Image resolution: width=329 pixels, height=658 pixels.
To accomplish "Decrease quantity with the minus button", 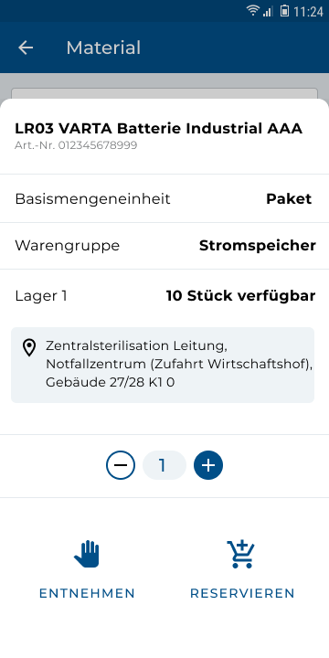I will point(121,465).
